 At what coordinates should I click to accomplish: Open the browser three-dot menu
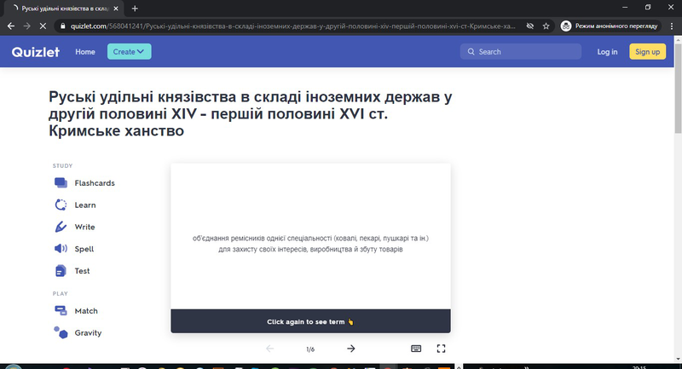[669, 26]
